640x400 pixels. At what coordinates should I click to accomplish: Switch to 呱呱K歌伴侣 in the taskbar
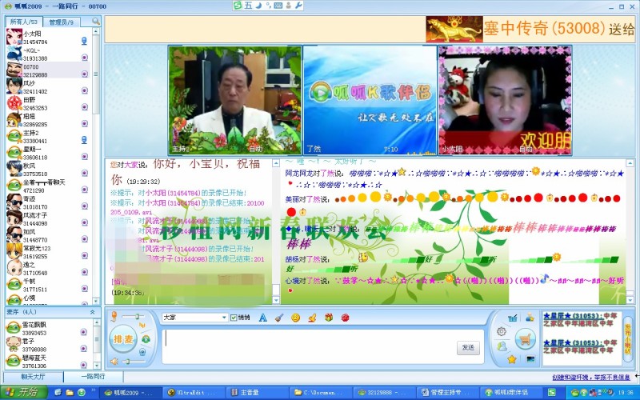[x=510, y=393]
